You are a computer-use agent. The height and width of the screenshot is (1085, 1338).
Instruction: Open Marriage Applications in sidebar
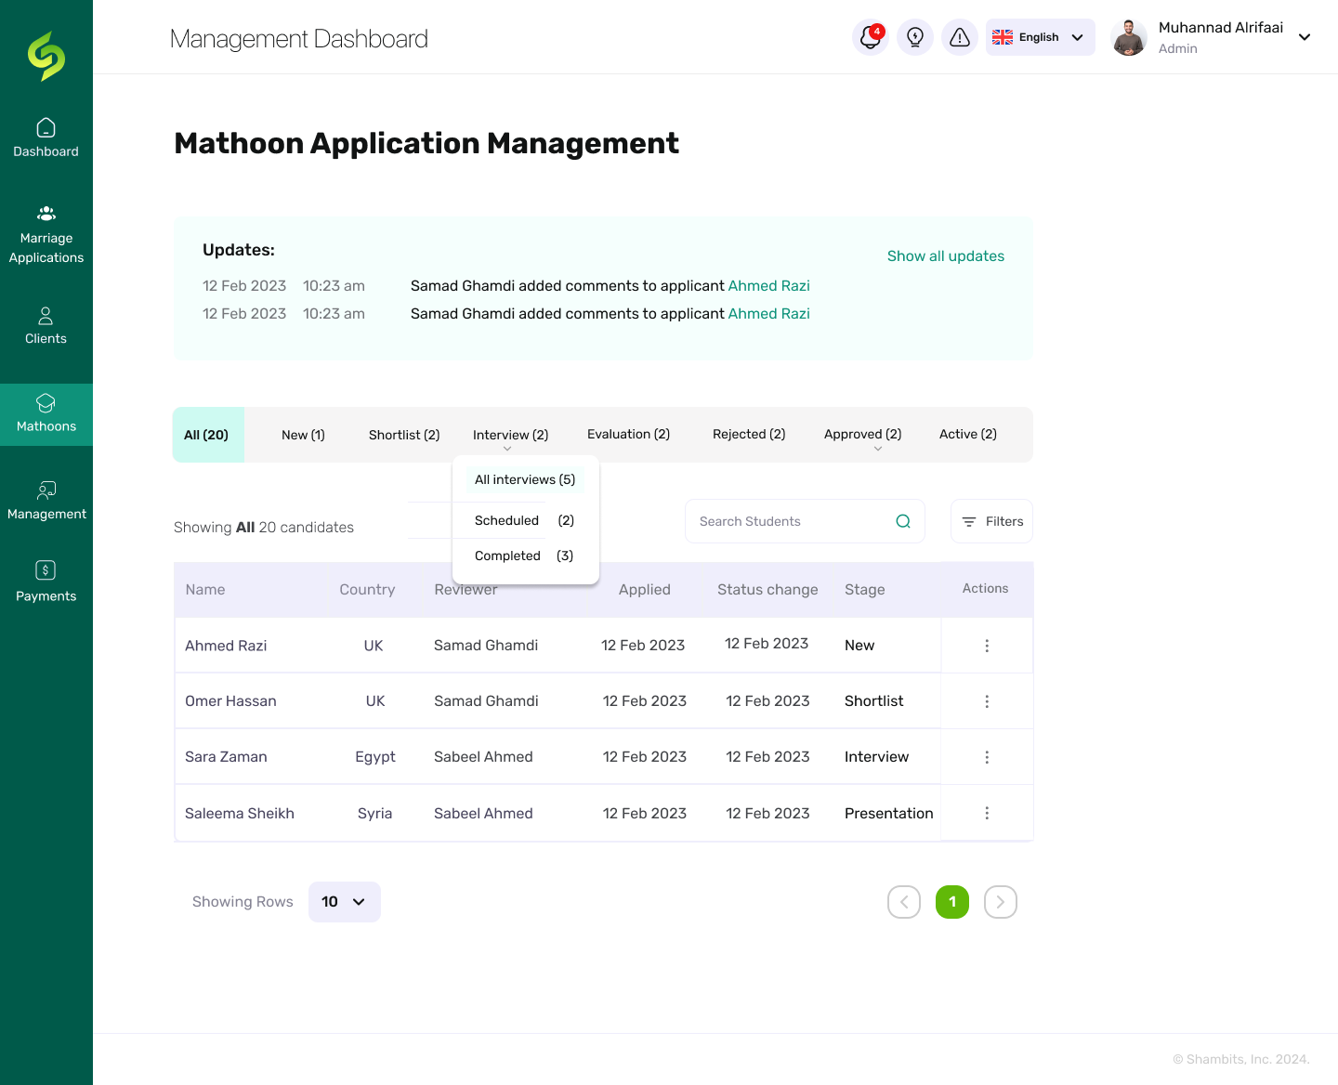(46, 235)
